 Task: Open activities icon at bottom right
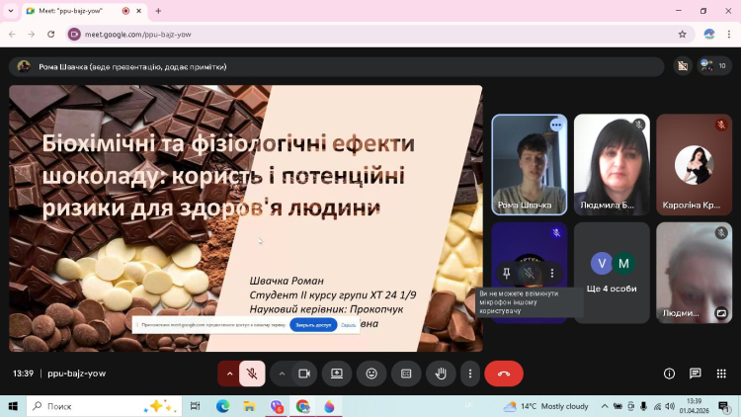(x=721, y=374)
